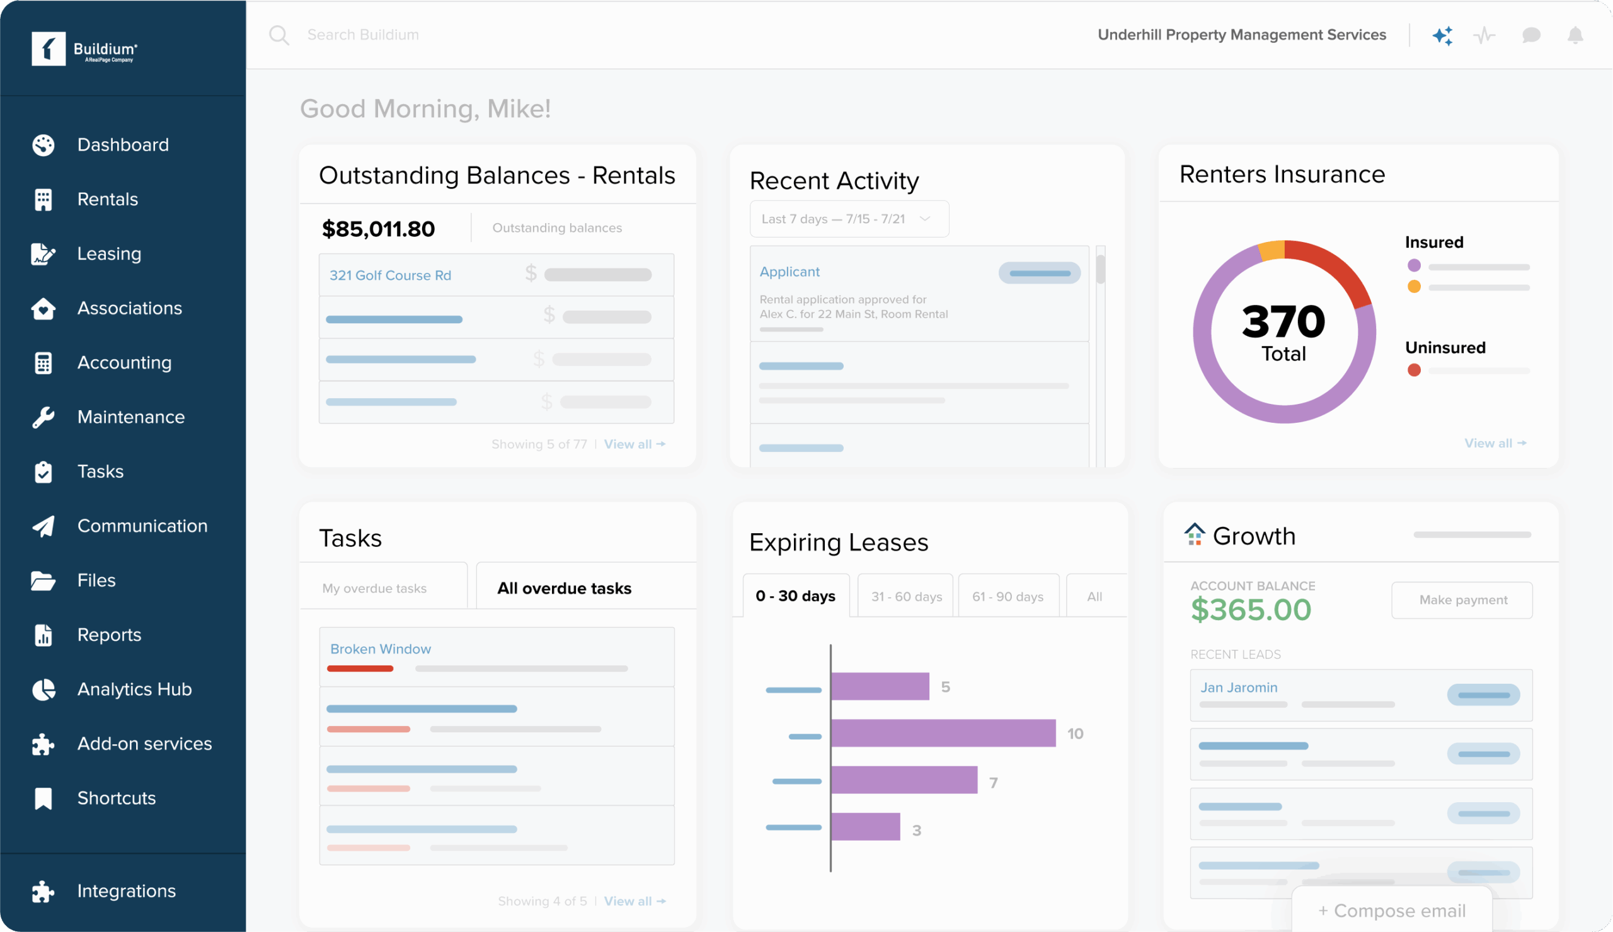Viewport: 1613px width, 932px height.
Task: Click the notification bell icon
Action: 1575,35
